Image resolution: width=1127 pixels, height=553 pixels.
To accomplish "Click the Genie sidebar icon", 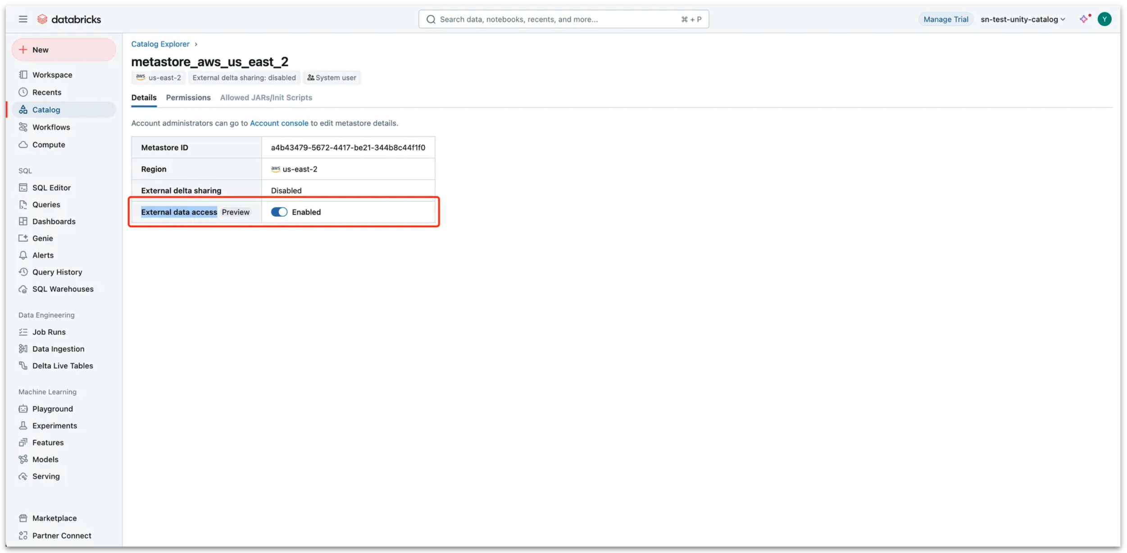I will click(23, 238).
